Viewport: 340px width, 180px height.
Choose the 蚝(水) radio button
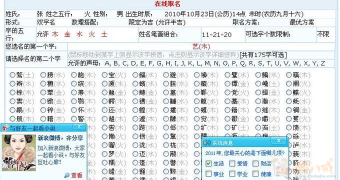(289, 101)
